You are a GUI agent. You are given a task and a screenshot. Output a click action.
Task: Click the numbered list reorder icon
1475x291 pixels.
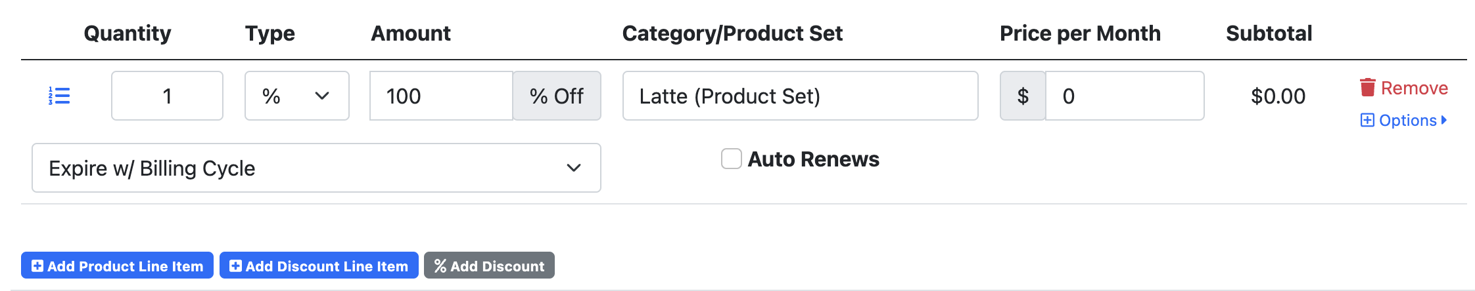pos(59,96)
